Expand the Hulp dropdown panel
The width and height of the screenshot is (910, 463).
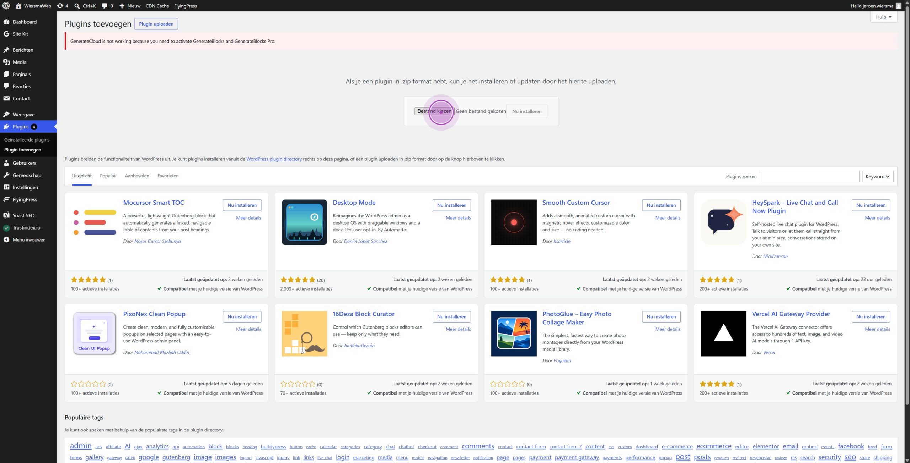click(883, 17)
